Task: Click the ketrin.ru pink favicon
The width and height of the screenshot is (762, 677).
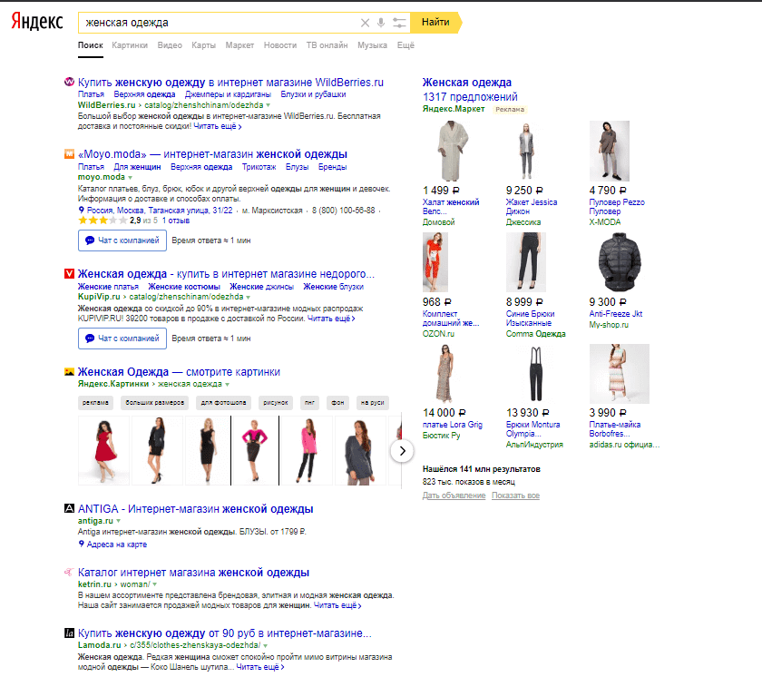Action: click(70, 572)
